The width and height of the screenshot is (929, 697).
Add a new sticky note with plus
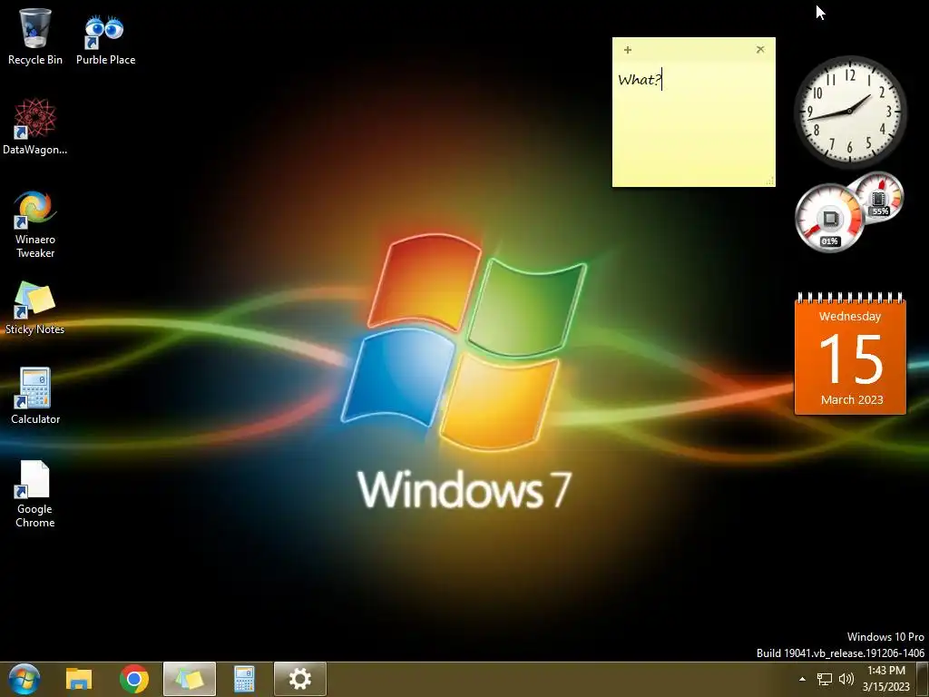628,50
